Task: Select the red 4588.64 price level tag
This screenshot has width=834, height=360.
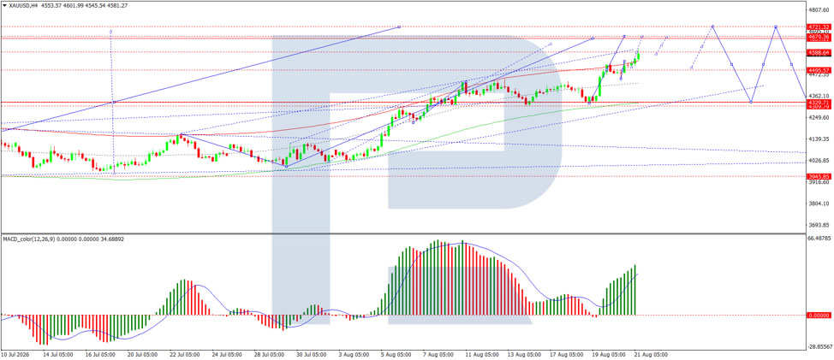Action: (x=819, y=52)
